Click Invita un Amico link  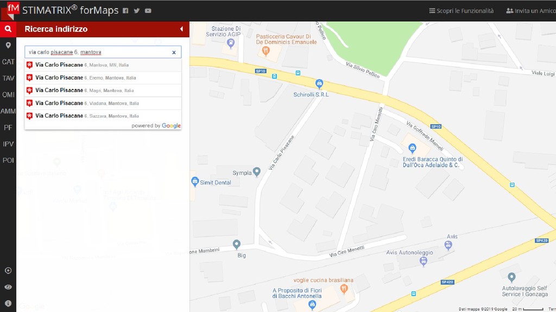pyautogui.click(x=531, y=11)
